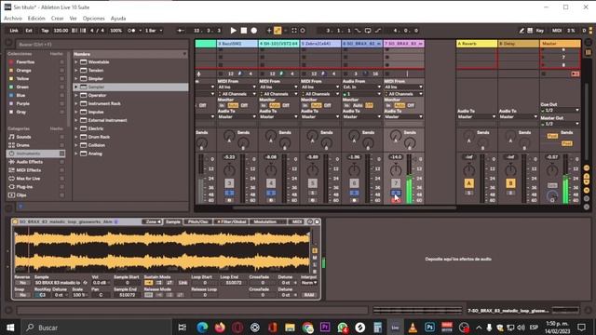Toggle track 5 activator button

pos(313,183)
